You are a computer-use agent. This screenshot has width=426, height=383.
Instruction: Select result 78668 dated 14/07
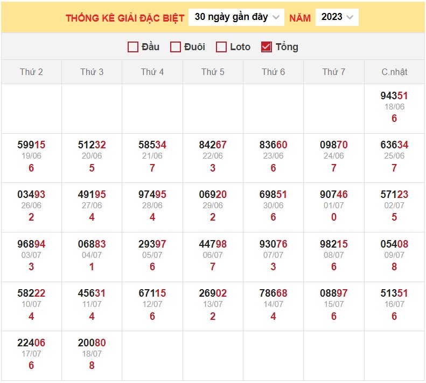pyautogui.click(x=273, y=293)
